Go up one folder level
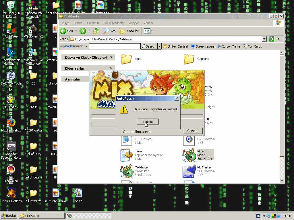Image resolution: width=294 pixels, height=220 pixels. (x=96, y=31)
